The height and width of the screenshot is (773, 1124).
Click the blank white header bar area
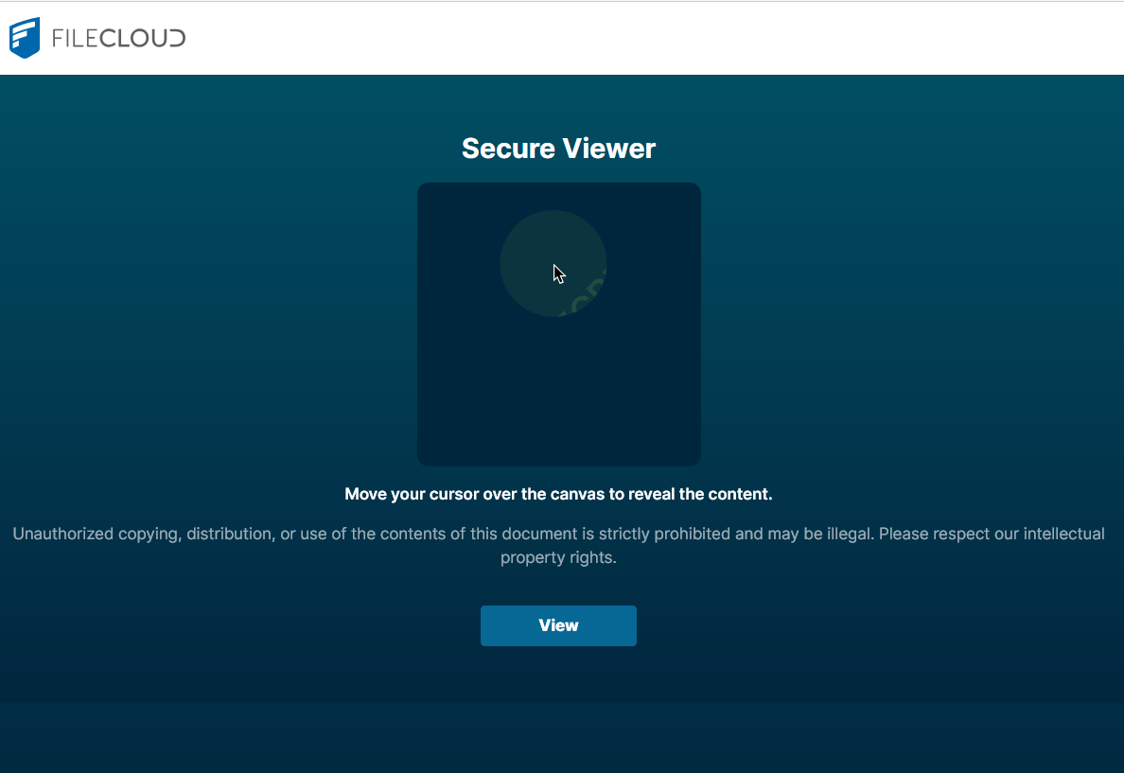pyautogui.click(x=662, y=38)
